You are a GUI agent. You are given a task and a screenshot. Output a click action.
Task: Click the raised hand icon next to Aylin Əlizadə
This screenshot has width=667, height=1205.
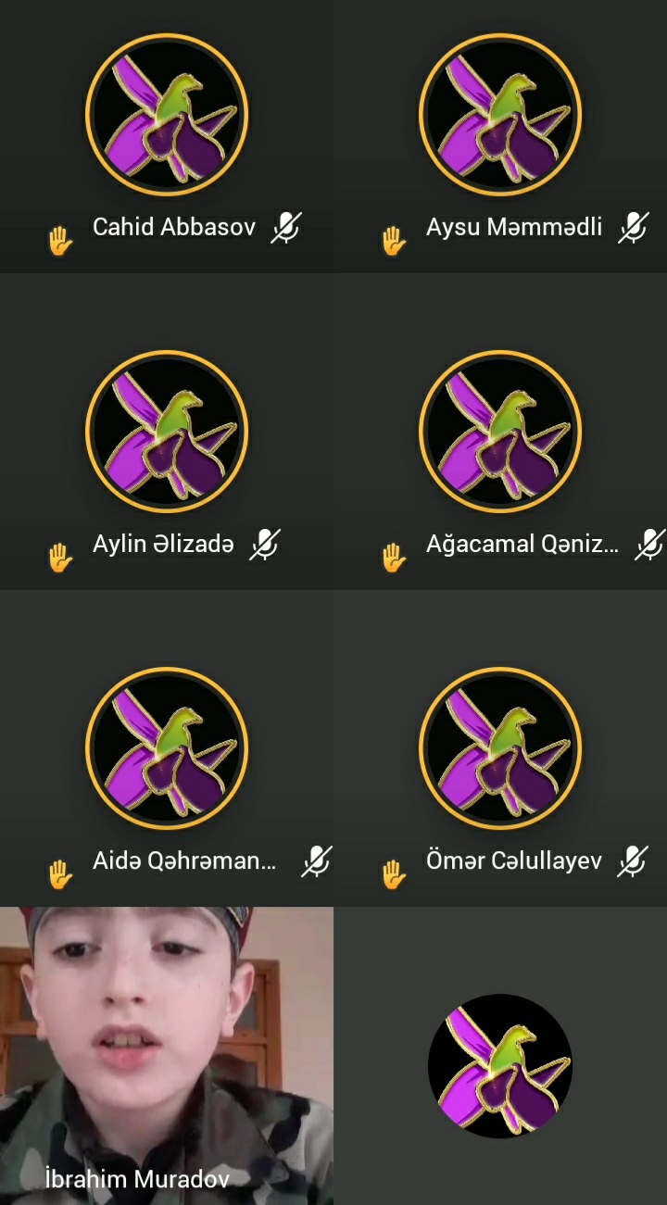(60, 558)
